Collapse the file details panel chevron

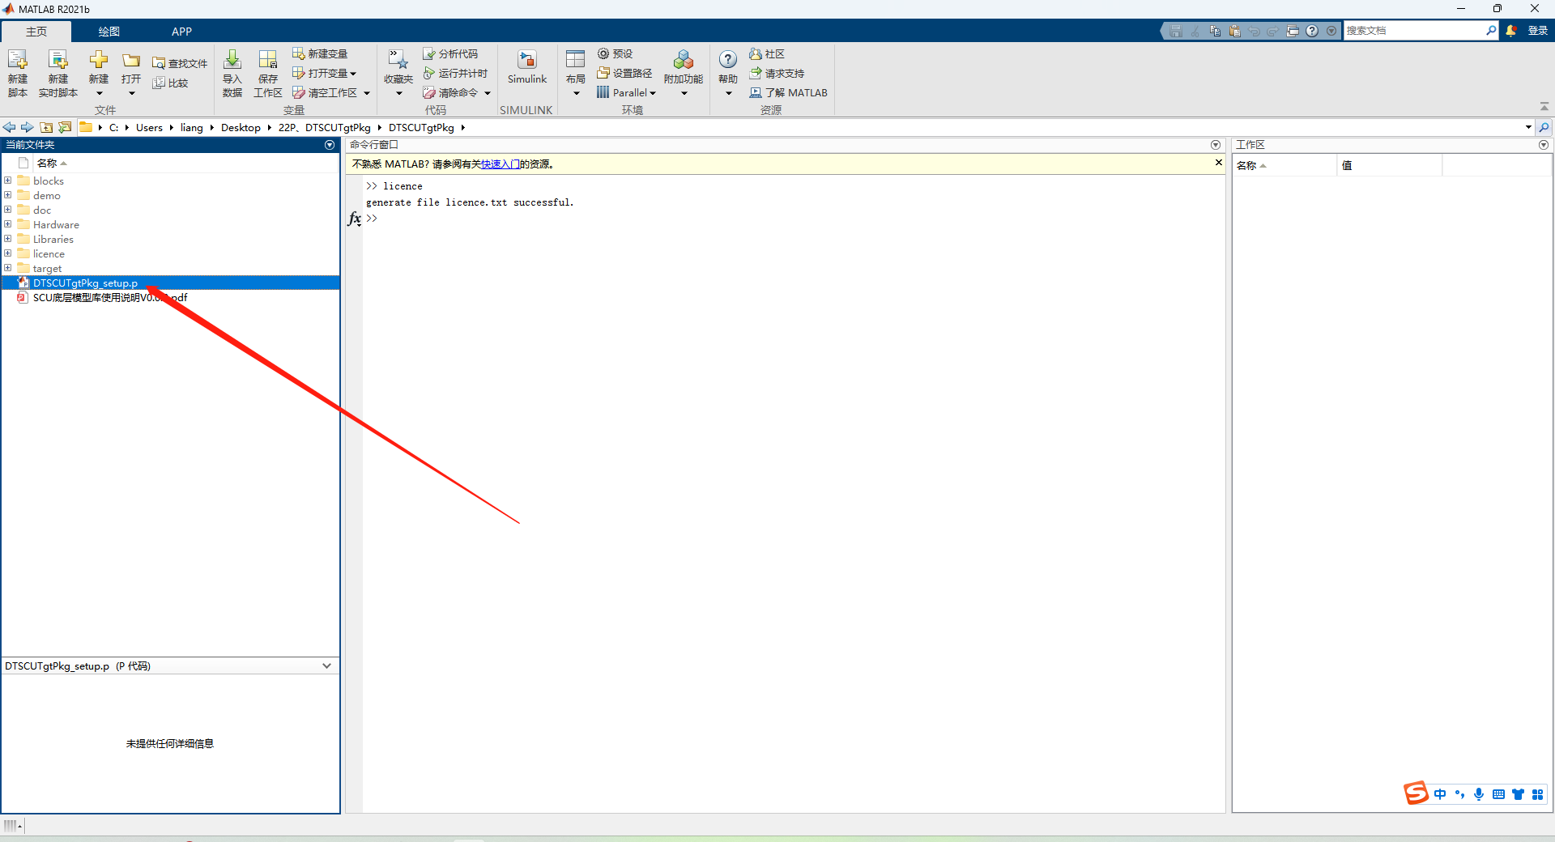[326, 666]
